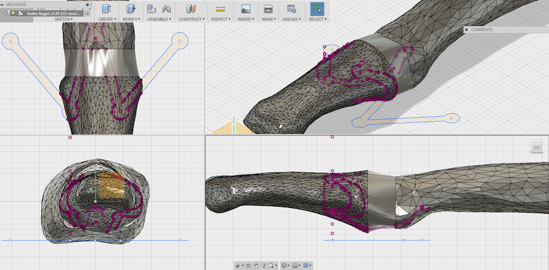This screenshot has height=270, width=549.
Task: Expand the Index finger v1.01 tree node
Action: click(5, 13)
